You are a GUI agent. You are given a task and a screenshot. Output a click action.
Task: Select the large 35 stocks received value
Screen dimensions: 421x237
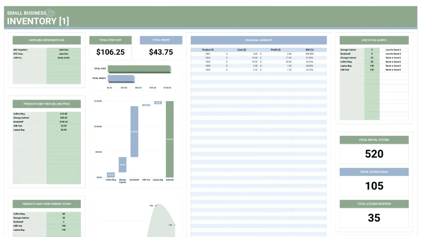point(374,218)
